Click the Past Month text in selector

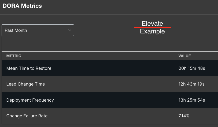[16, 30]
